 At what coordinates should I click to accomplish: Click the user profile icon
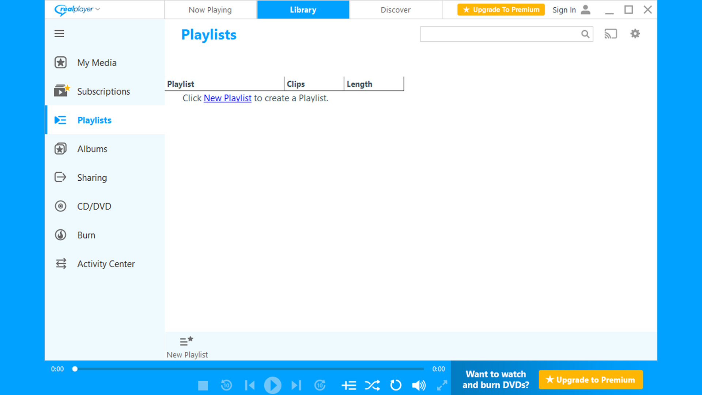pos(585,10)
